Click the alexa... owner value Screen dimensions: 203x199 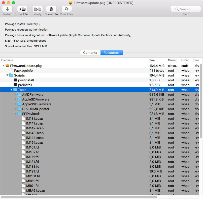173,66
